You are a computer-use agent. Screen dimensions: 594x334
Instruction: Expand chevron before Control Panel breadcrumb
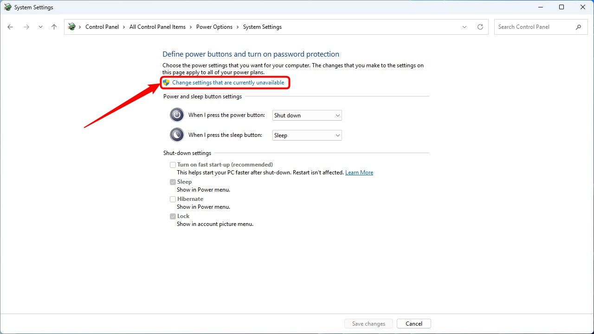click(80, 27)
